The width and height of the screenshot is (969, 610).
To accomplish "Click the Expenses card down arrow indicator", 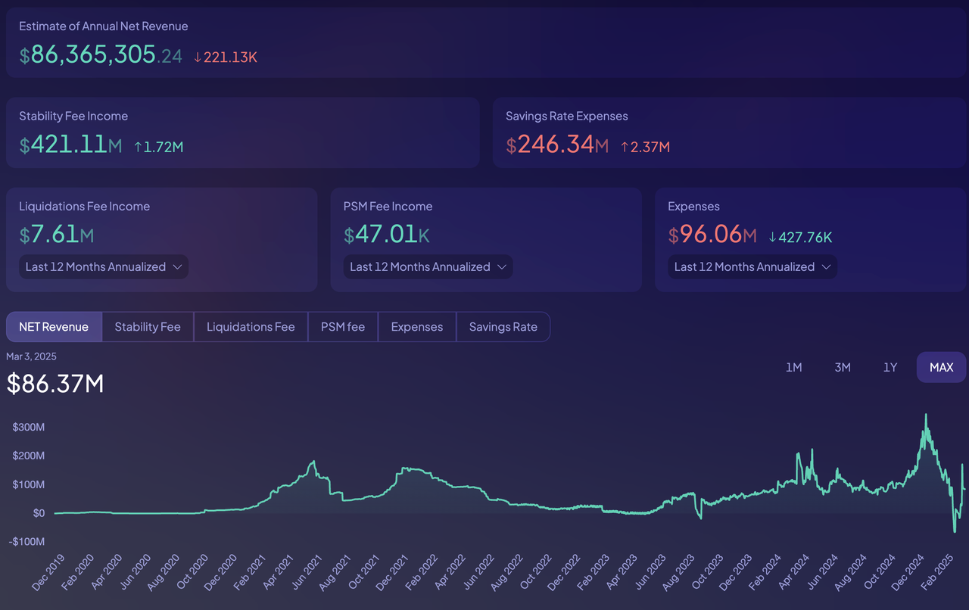I will point(772,237).
